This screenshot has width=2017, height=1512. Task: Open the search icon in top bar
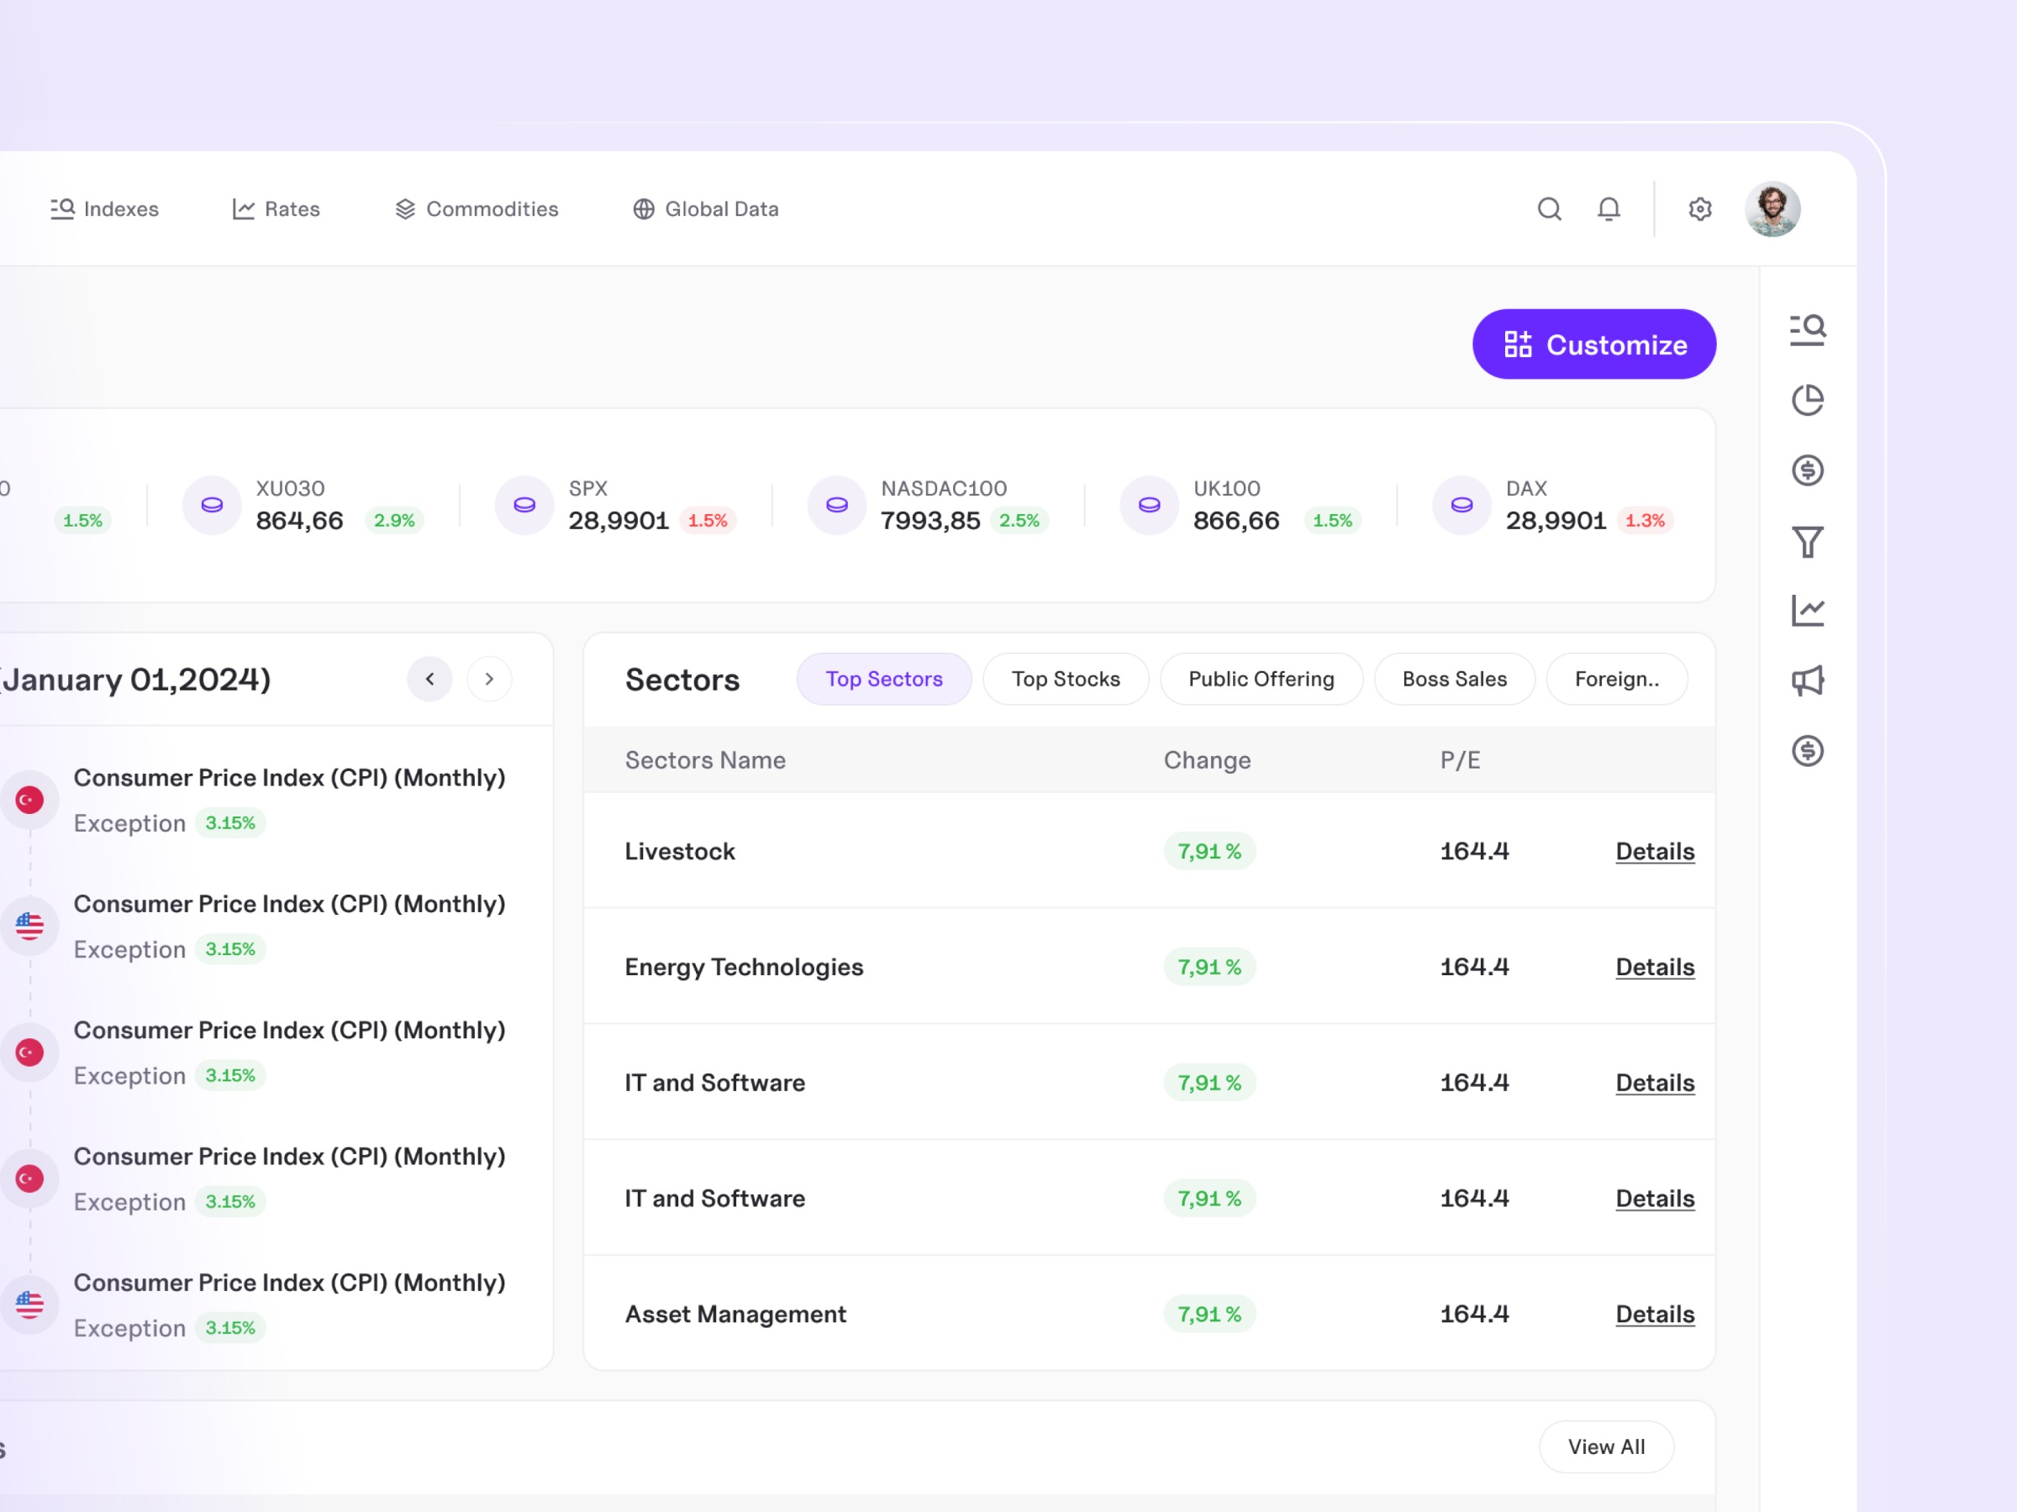pyautogui.click(x=1549, y=210)
